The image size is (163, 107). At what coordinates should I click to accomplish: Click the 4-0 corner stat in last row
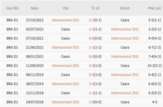click(x=154, y=102)
